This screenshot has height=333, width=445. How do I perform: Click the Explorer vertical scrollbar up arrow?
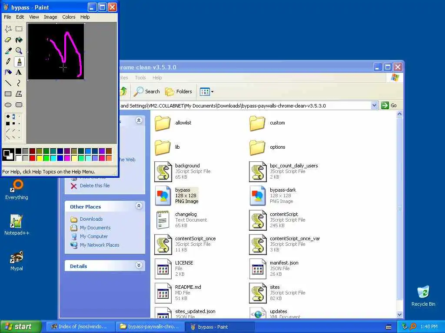(x=400, y=114)
